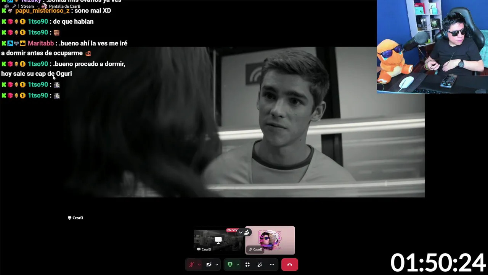Screen dimensions: 488x275
Task: Click the 01:50:24 timer
Action: pyautogui.click(x=438, y=263)
